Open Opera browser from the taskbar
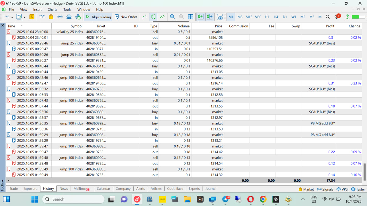 [x=250, y=199]
